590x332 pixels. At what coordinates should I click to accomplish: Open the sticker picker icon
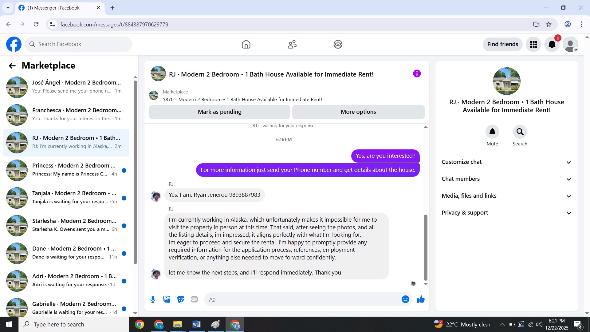(181, 299)
